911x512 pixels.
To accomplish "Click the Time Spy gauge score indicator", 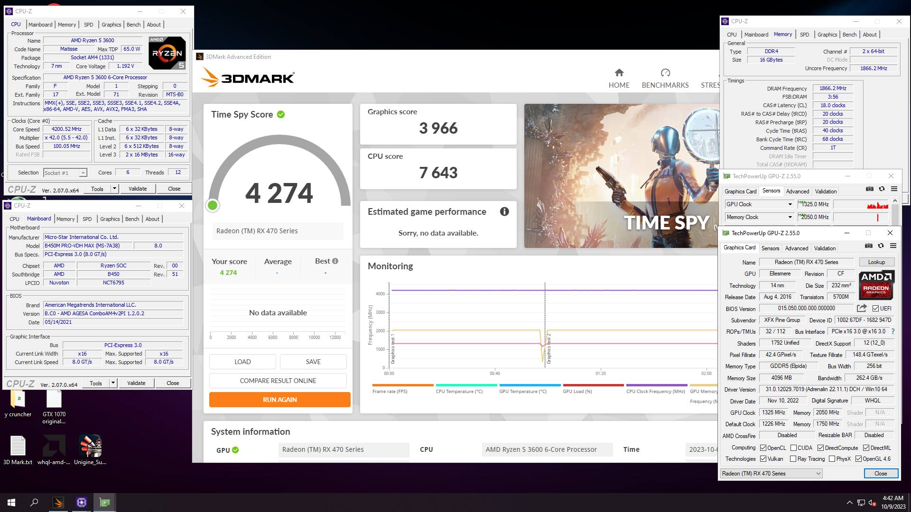I will [x=213, y=205].
